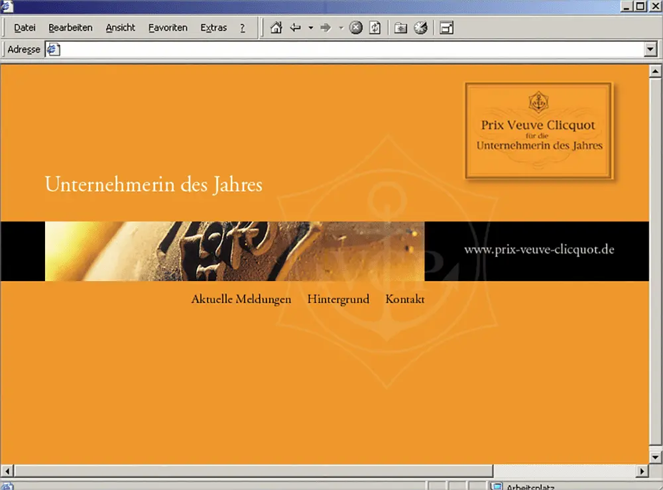Expand the Adresse bar dropdown list
This screenshot has height=490, width=663.
[x=650, y=50]
